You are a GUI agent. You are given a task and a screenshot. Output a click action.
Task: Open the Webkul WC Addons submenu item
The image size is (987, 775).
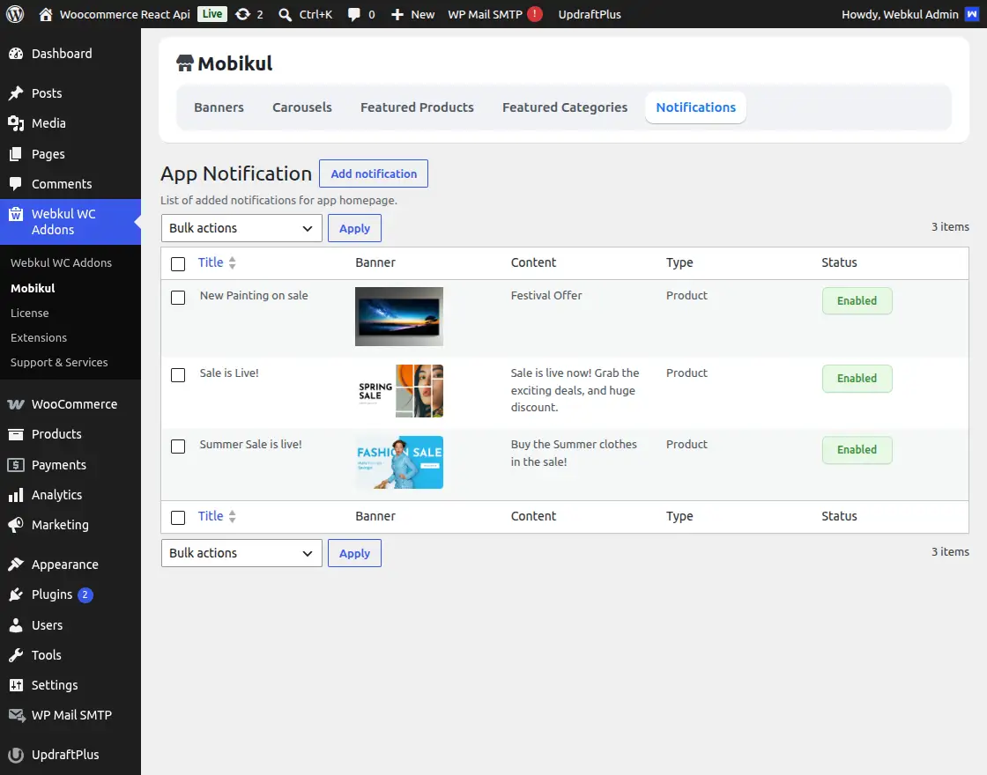tap(61, 263)
